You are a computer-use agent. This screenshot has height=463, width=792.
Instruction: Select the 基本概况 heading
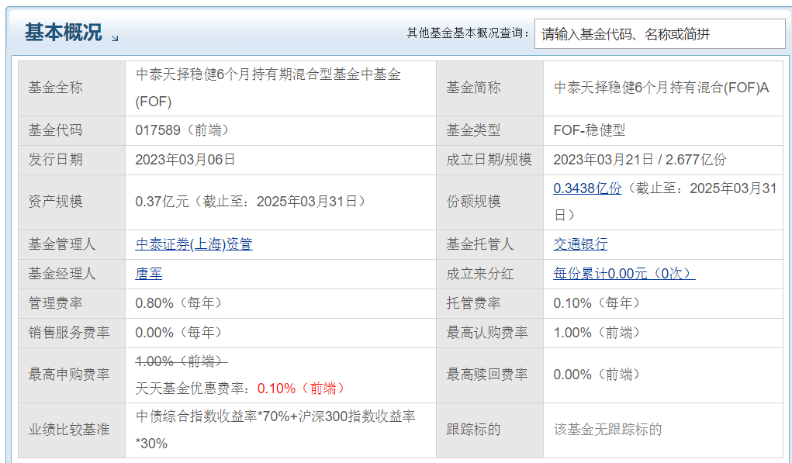(x=64, y=33)
